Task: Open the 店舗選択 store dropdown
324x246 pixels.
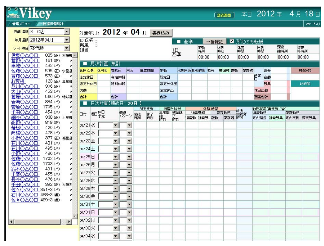Action: coord(66,32)
